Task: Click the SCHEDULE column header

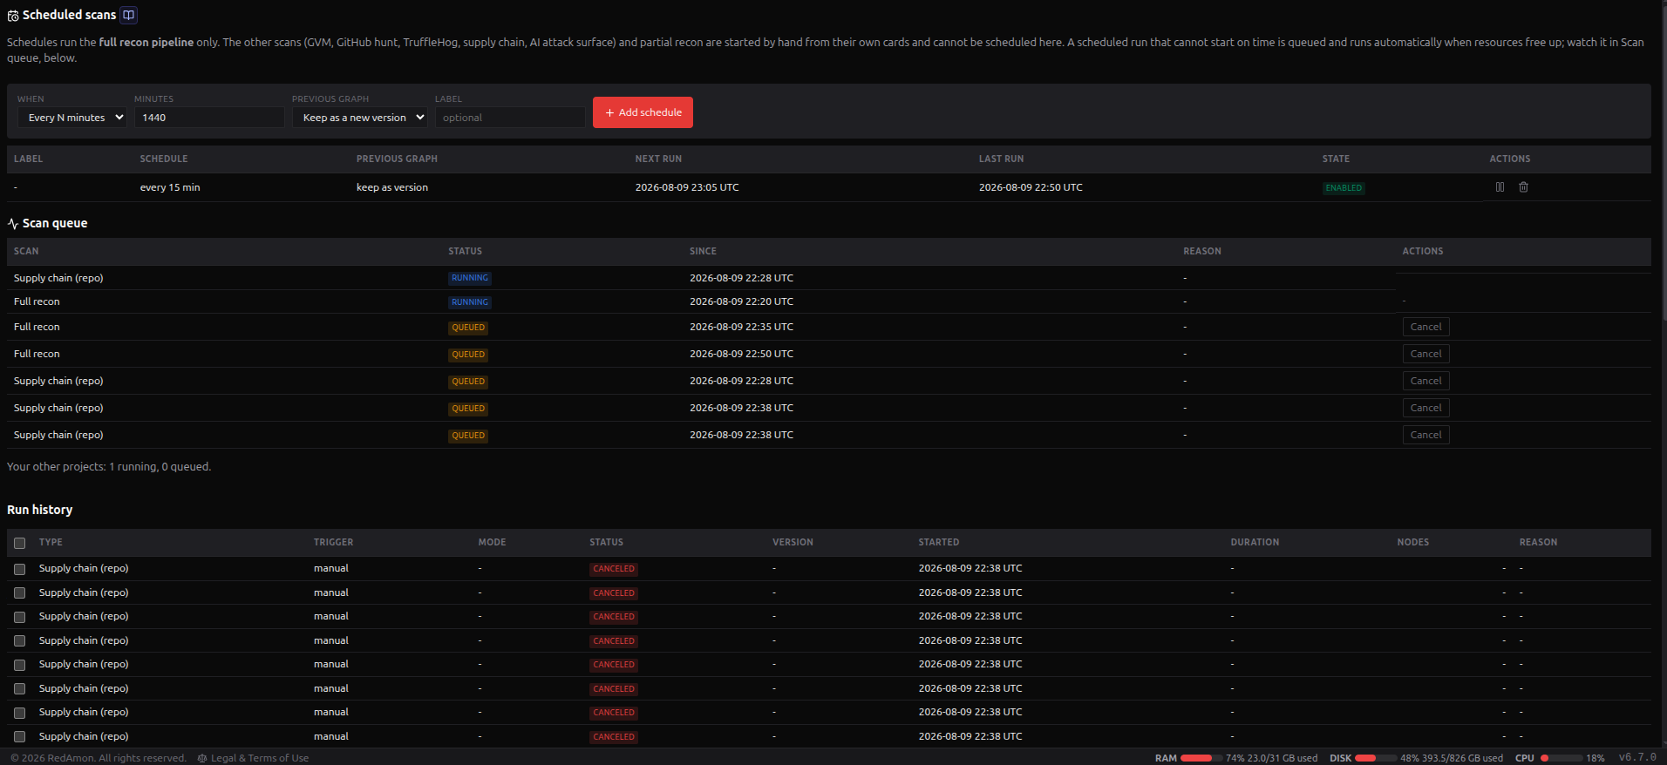Action: 164,159
